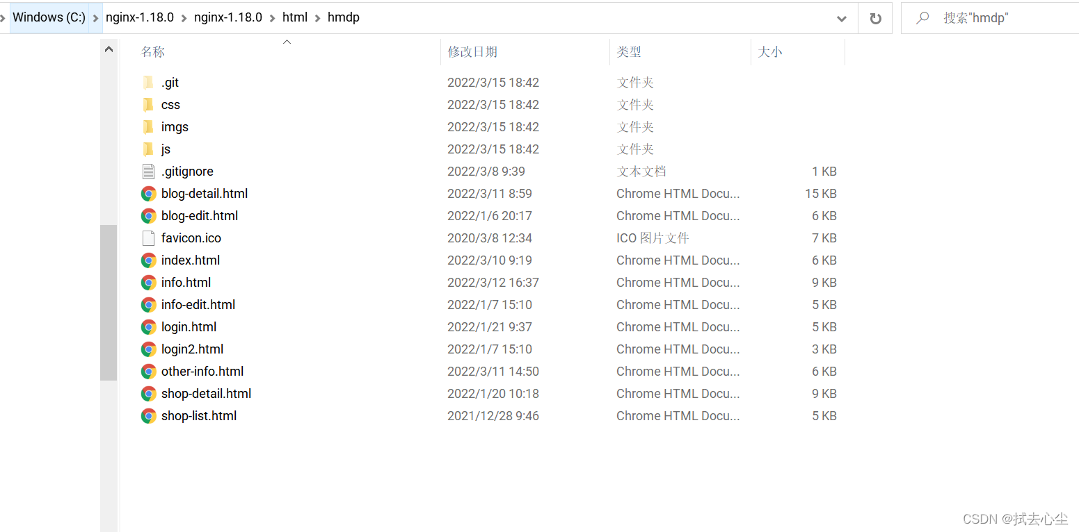1079x532 pixels.
Task: Click Chrome icon of login.html
Action: pyautogui.click(x=148, y=327)
